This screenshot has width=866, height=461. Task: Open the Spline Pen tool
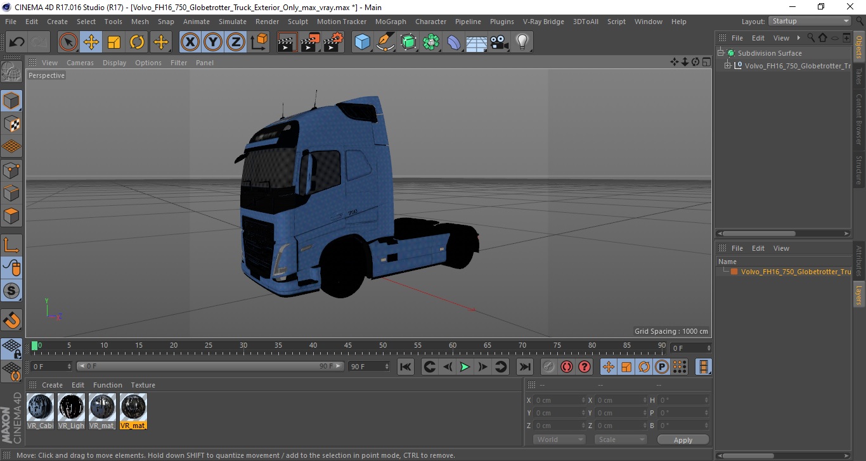coord(385,42)
